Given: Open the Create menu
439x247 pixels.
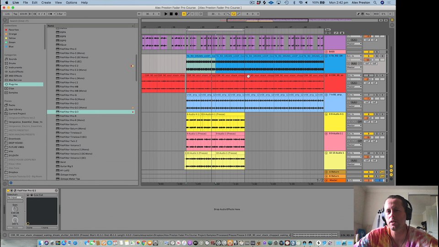Looking at the screenshot, I should [x=46, y=3].
